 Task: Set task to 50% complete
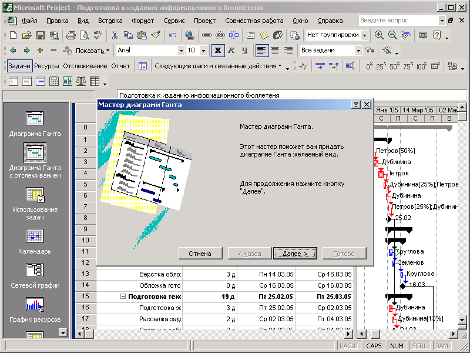(394, 66)
